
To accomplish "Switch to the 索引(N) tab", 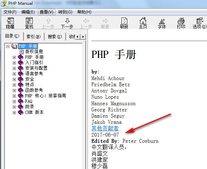I will coord(33,37).
